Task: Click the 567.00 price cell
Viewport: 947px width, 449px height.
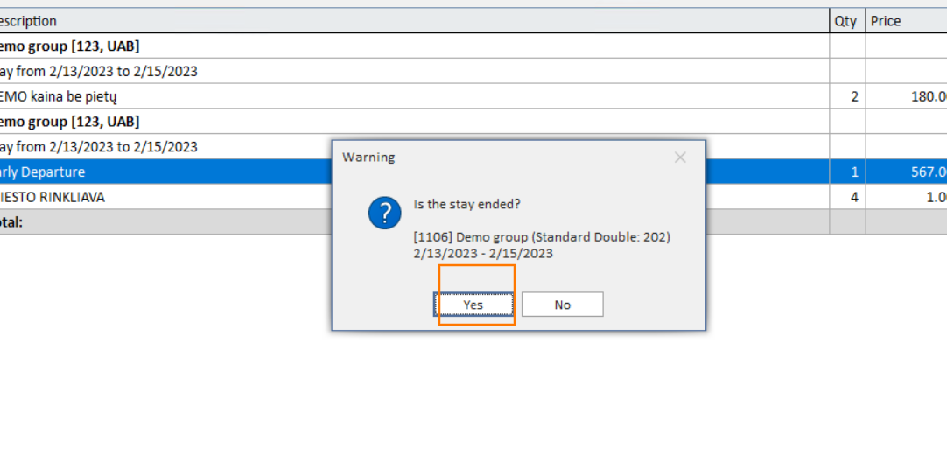Action: click(907, 172)
